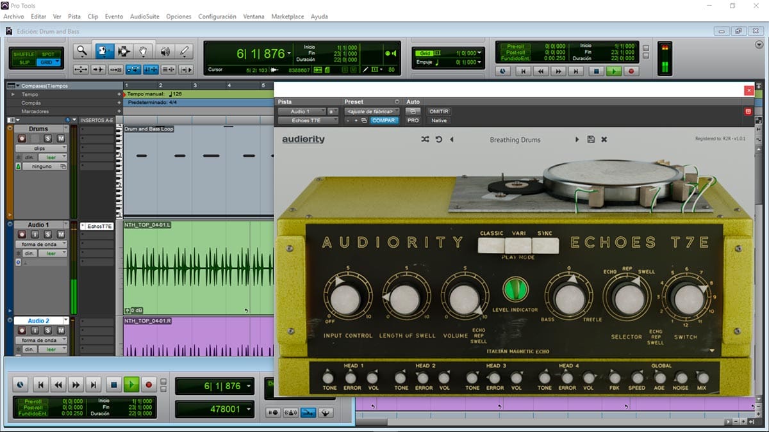This screenshot has width=769, height=432.
Task: Rewind using top transport button
Action: point(542,72)
